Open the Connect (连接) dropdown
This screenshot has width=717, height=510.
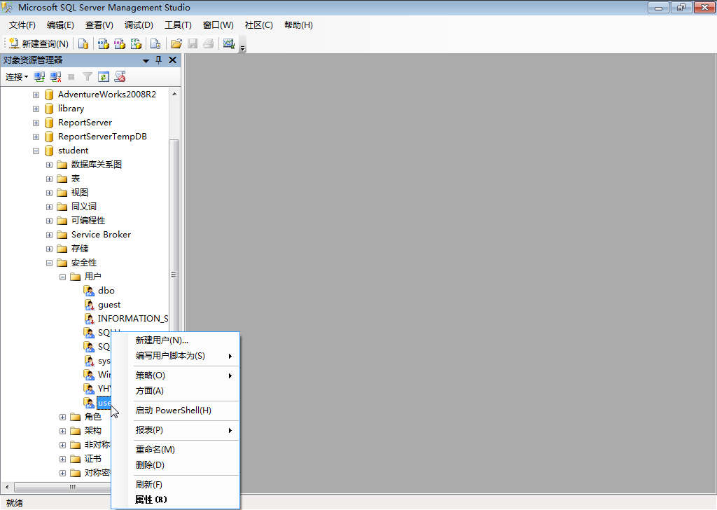coord(17,77)
